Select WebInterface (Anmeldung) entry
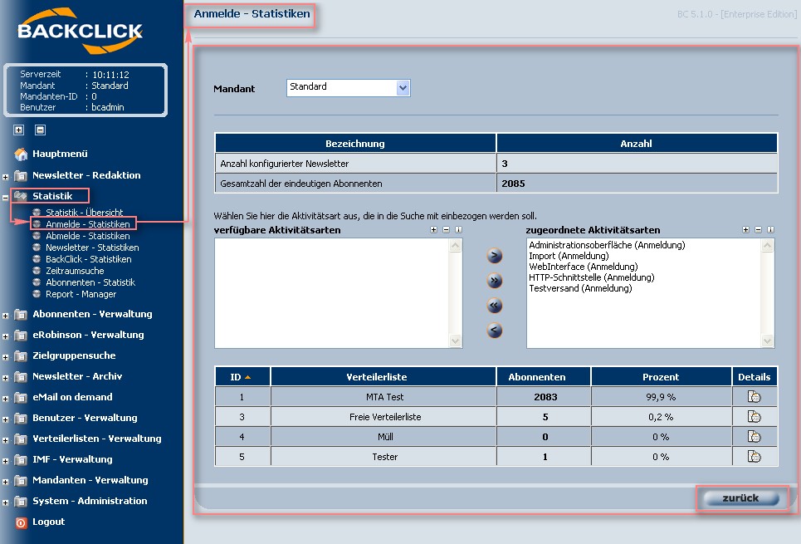Image resolution: width=801 pixels, height=544 pixels. 583,267
